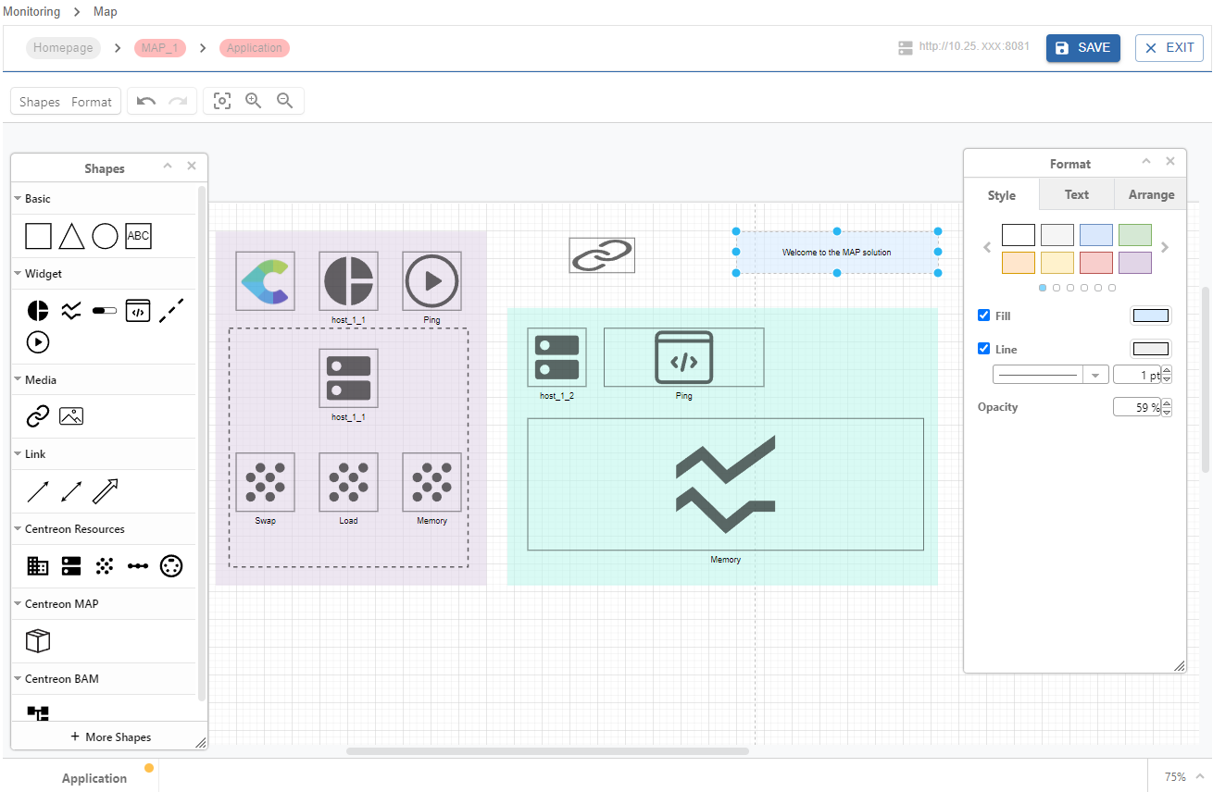Select the cube shape under Centreon MAP
This screenshot has height=792, width=1213.
38,640
